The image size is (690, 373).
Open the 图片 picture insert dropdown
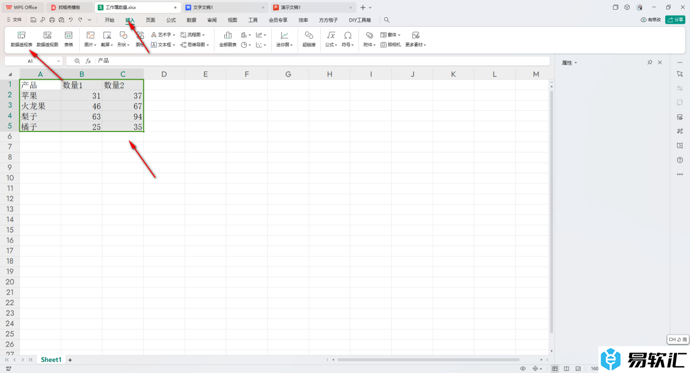91,39
